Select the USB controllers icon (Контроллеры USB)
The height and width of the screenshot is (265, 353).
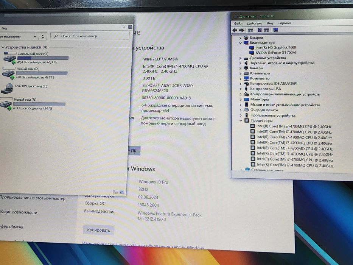(x=246, y=89)
